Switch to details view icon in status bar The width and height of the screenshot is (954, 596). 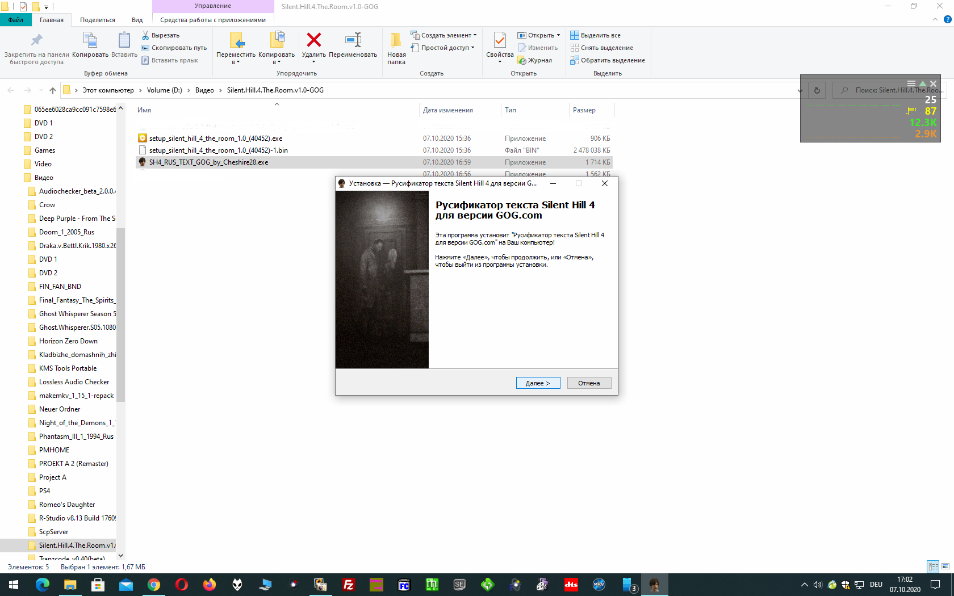(933, 566)
